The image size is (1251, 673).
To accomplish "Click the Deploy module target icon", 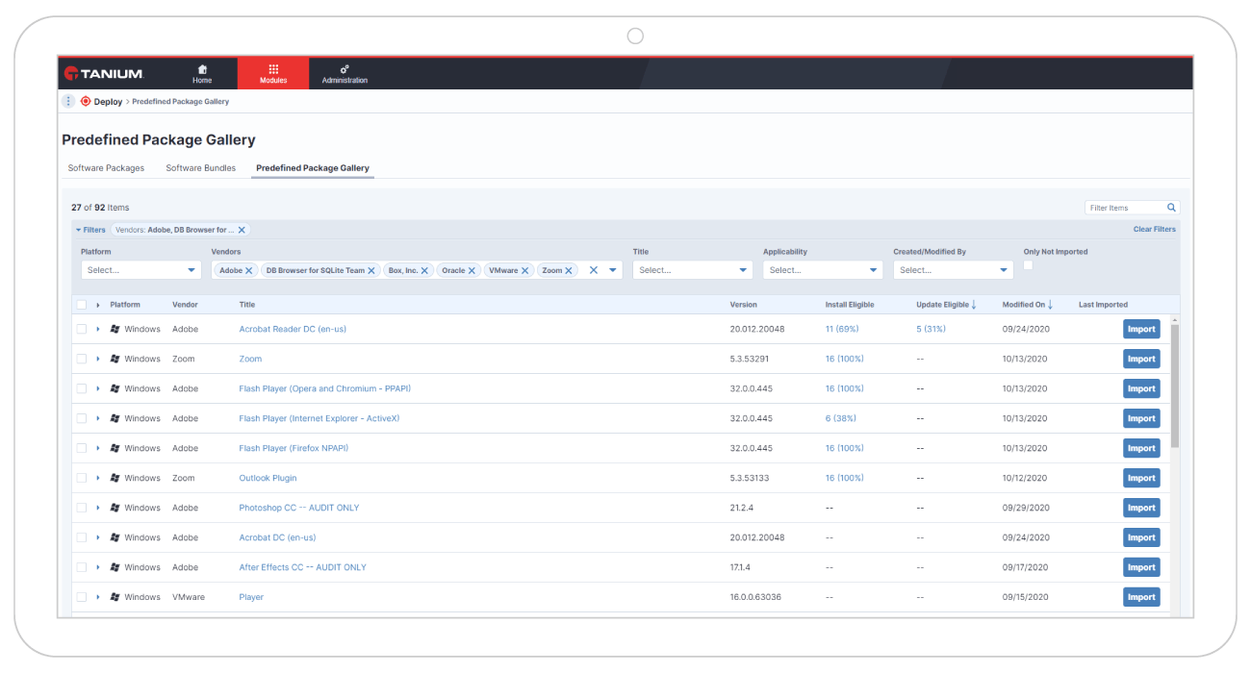I will [86, 101].
